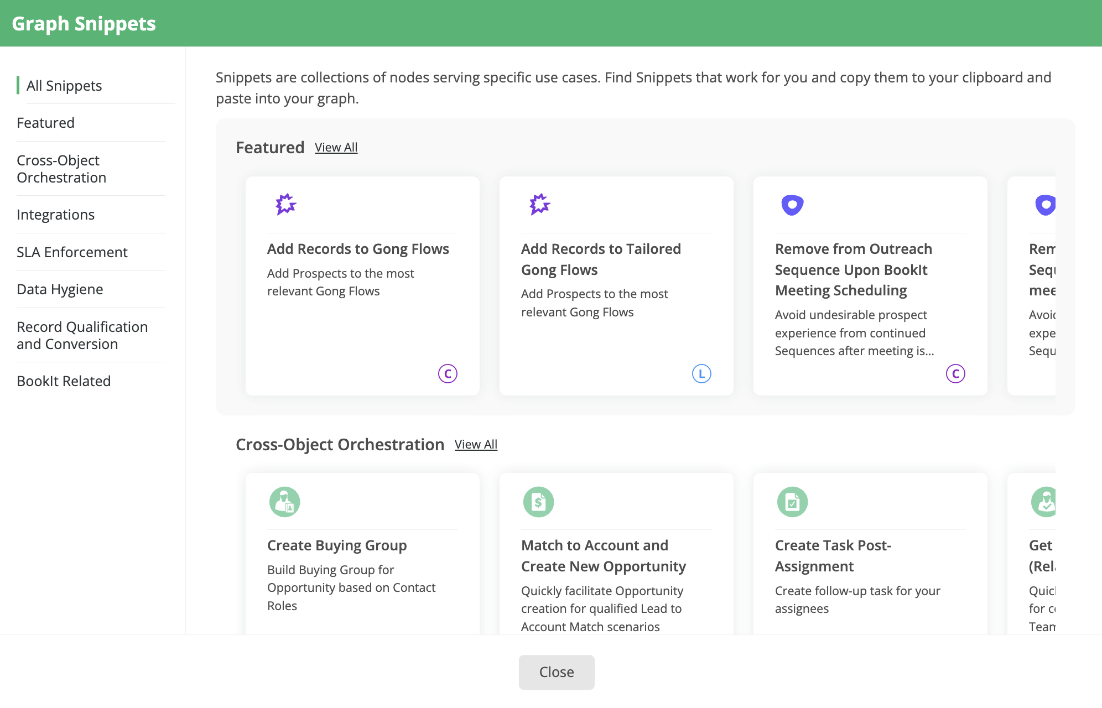The height and width of the screenshot is (708, 1102).
Task: Select SLA Enforcement category
Action: pos(72,252)
